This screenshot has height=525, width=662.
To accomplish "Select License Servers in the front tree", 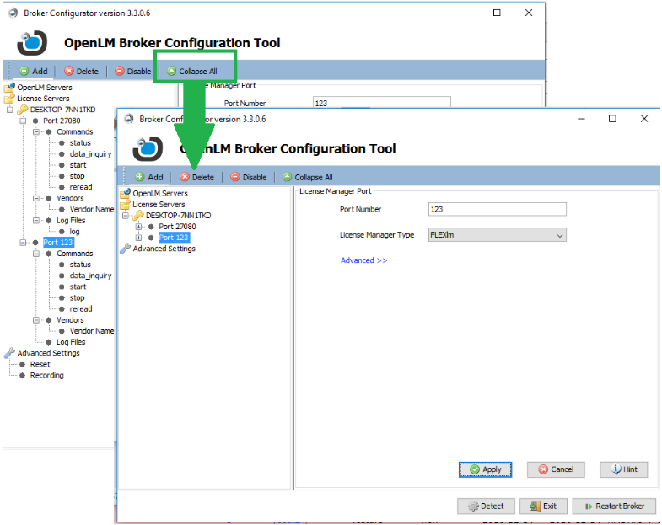I will pyautogui.click(x=159, y=204).
